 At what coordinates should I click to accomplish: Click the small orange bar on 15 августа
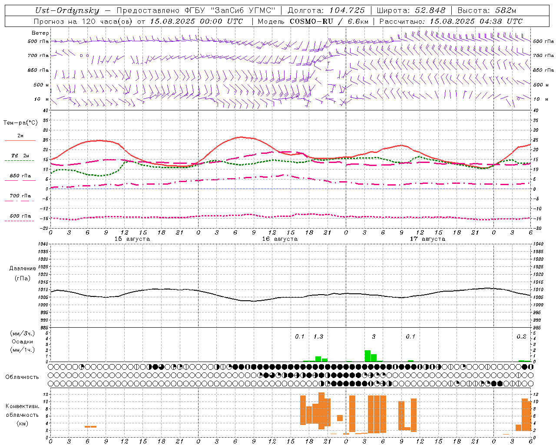90,427
